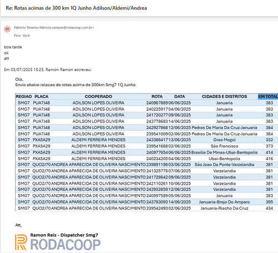Screen dimensions: 278x253
Task: Click 'São Joao Da Ponte-Varzelandia' cell
Action: (x=225, y=165)
